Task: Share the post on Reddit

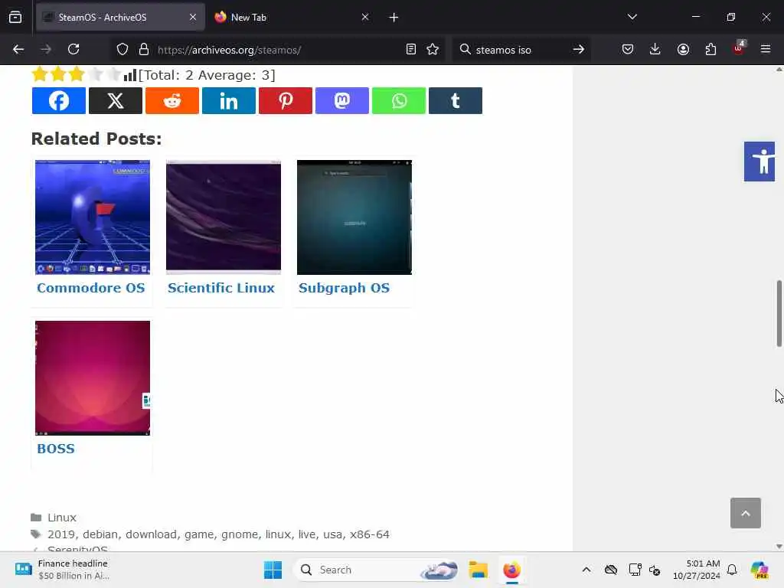Action: (x=172, y=100)
